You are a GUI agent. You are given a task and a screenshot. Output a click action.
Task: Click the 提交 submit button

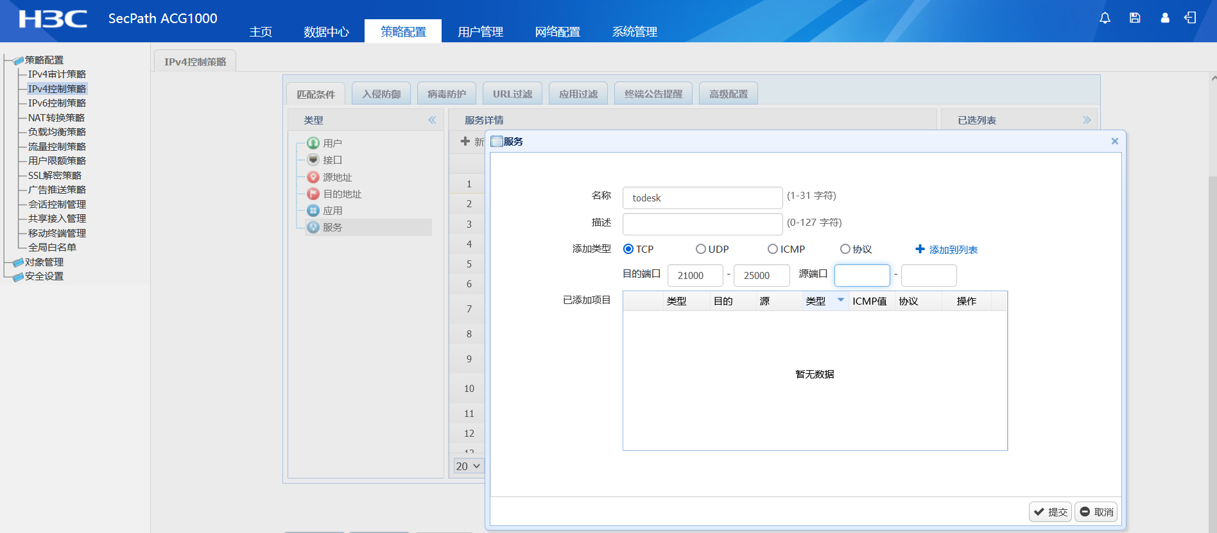1050,512
